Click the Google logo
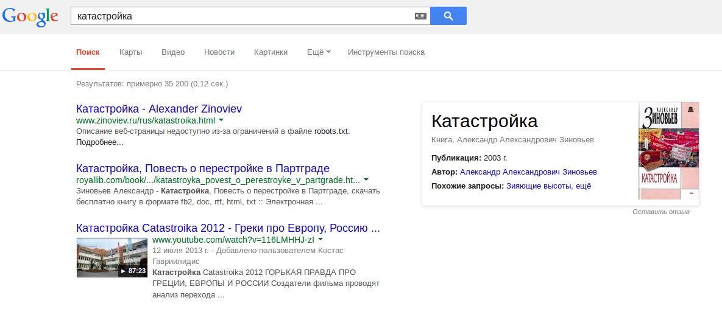Screen dimensions: 722x309 point(30,16)
